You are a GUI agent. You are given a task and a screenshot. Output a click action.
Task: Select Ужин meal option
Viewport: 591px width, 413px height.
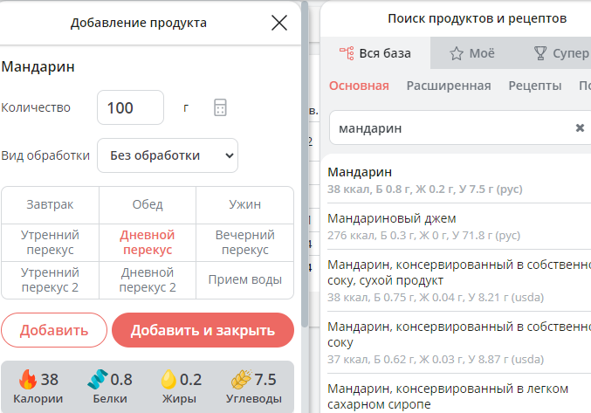coord(244,204)
